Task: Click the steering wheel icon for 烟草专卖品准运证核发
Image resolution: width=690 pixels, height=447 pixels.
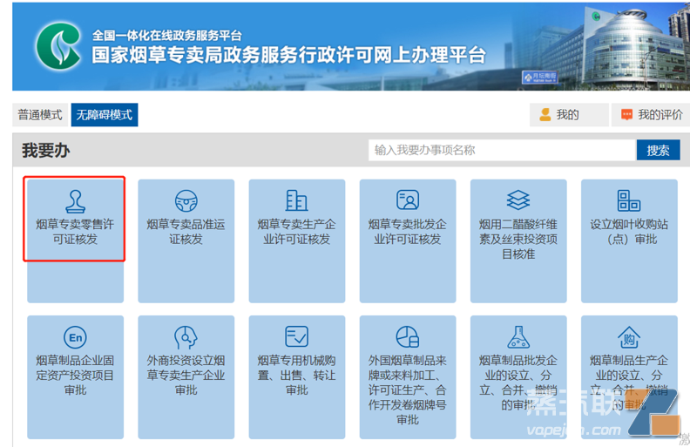Action: 186,201
